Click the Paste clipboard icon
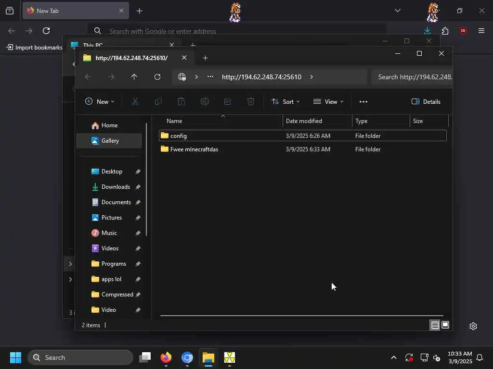 point(182,102)
